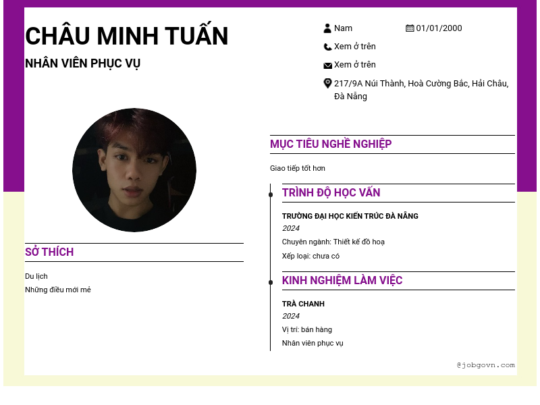This screenshot has width=540, height=405.
Task: Click Trường Đại Học Kiến Trúc Đà Nẵng
Action: tap(350, 217)
